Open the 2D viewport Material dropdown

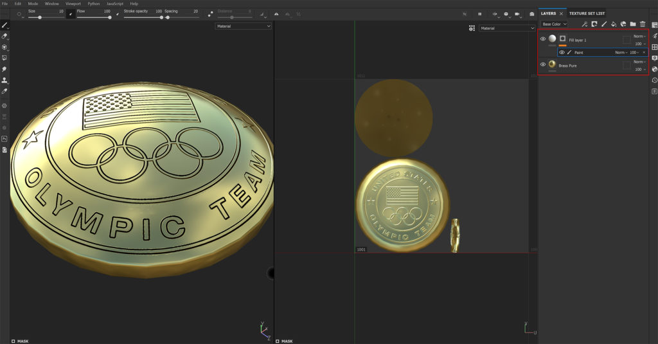507,28
